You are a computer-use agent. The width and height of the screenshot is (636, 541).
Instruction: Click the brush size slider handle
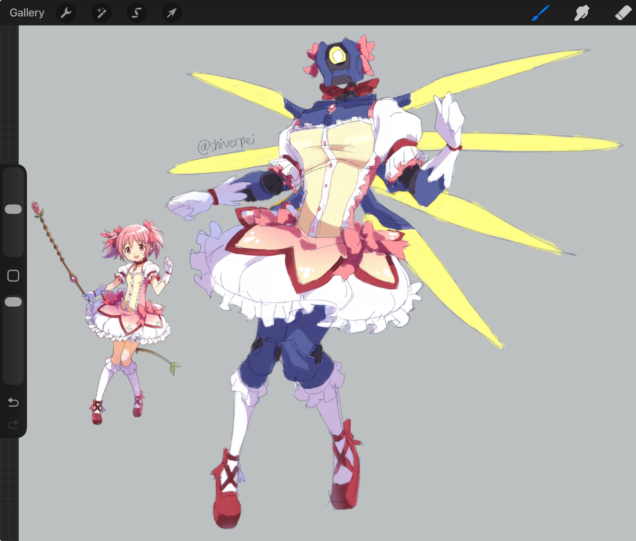click(13, 209)
